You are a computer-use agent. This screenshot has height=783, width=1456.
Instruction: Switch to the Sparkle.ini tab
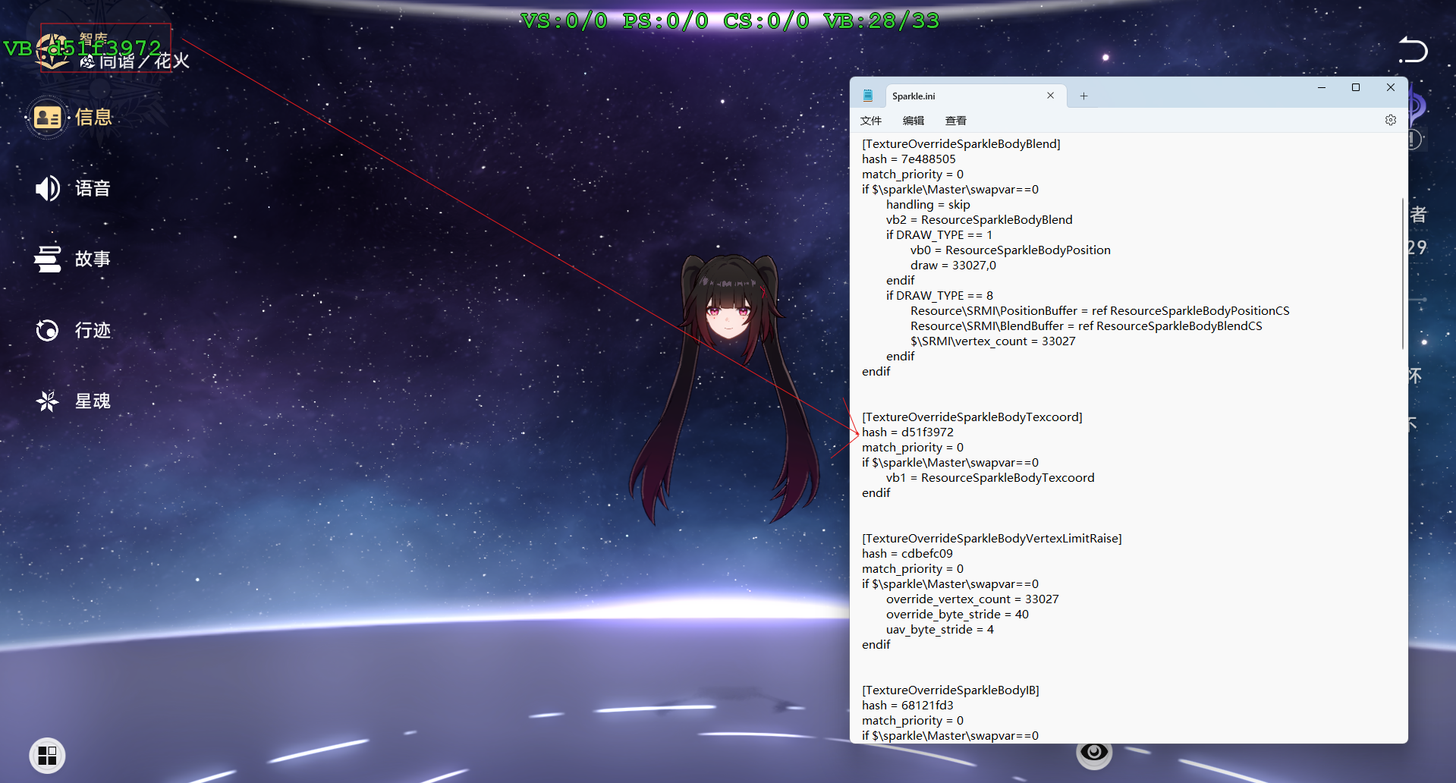click(x=975, y=96)
